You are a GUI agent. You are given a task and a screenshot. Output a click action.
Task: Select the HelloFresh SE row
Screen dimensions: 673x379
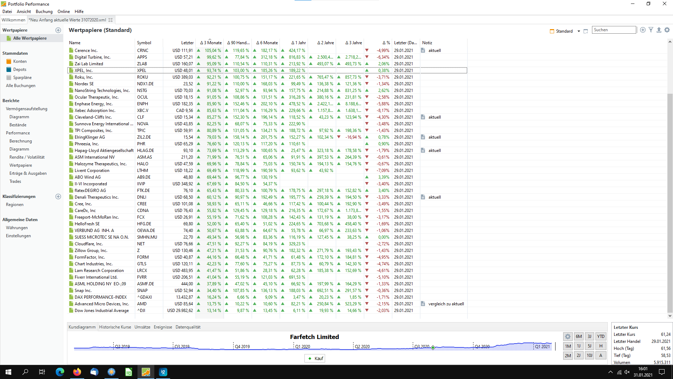(x=267, y=224)
